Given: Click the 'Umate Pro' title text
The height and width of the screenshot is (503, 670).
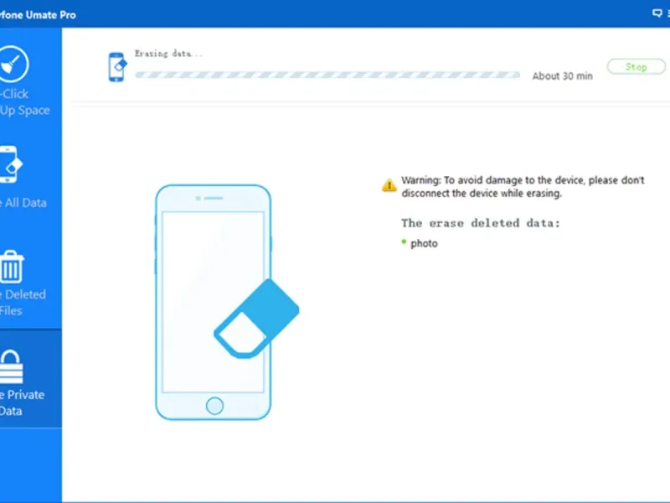Looking at the screenshot, I should [x=50, y=15].
